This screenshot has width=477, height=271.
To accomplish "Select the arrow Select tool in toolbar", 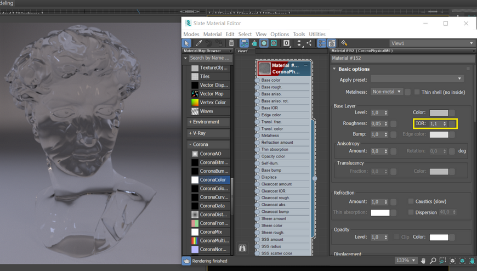I will (x=186, y=43).
